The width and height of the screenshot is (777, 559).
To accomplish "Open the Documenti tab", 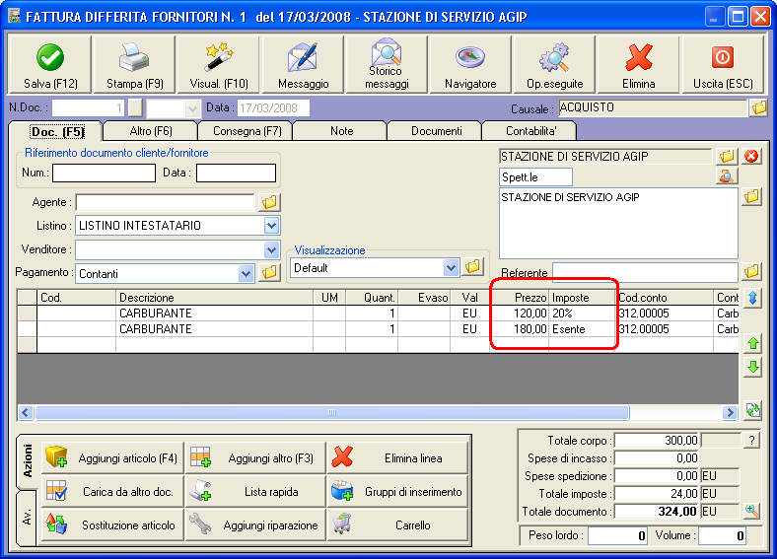I will click(436, 131).
